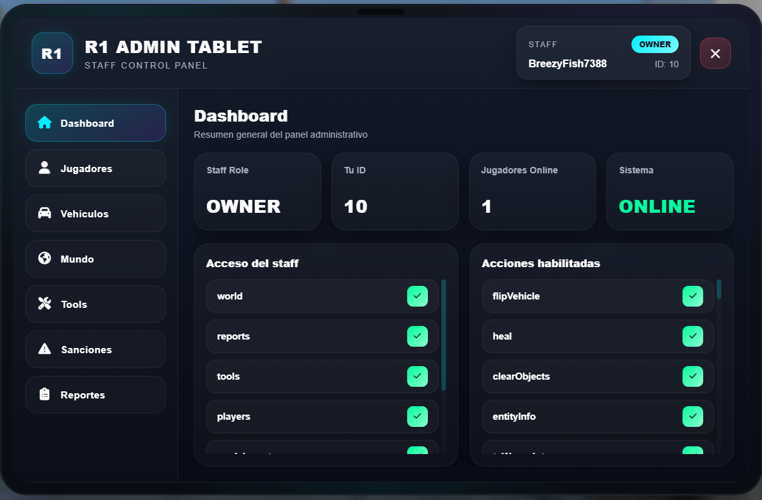The image size is (762, 500).
Task: Toggle the entityInfo action checkbox
Action: [x=692, y=417]
